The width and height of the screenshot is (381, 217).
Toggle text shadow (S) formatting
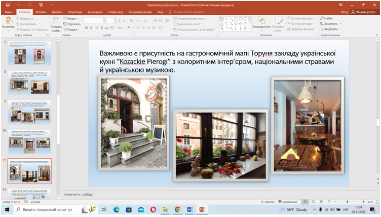pyautogui.click(x=101, y=28)
